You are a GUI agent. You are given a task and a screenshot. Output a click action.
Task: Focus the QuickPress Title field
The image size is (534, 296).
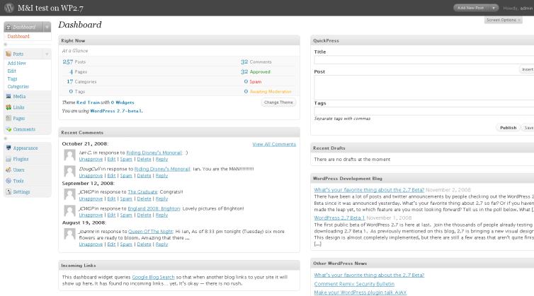point(424,61)
